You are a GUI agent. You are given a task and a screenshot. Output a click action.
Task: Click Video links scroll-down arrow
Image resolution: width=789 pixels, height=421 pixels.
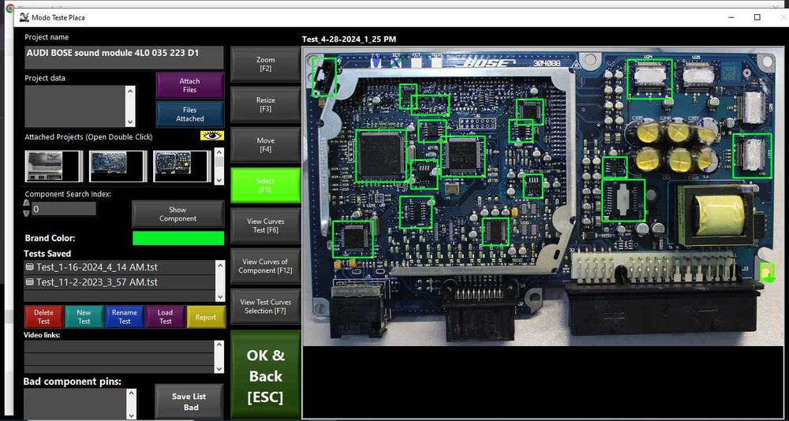219,368
